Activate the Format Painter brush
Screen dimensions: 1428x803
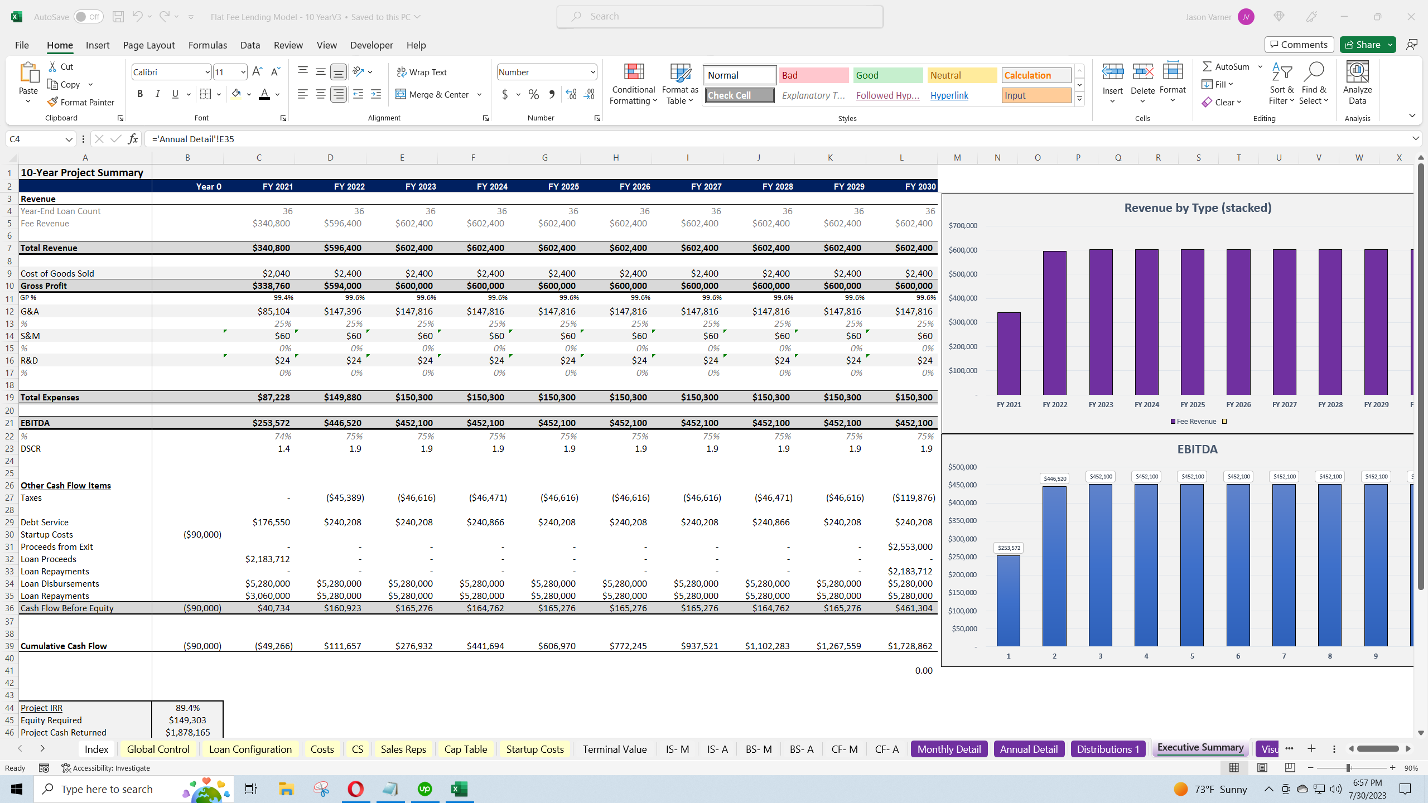81,102
